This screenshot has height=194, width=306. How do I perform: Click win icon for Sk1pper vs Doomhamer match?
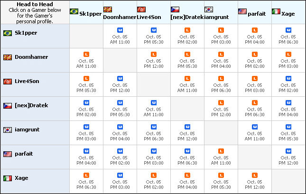(x=120, y=30)
